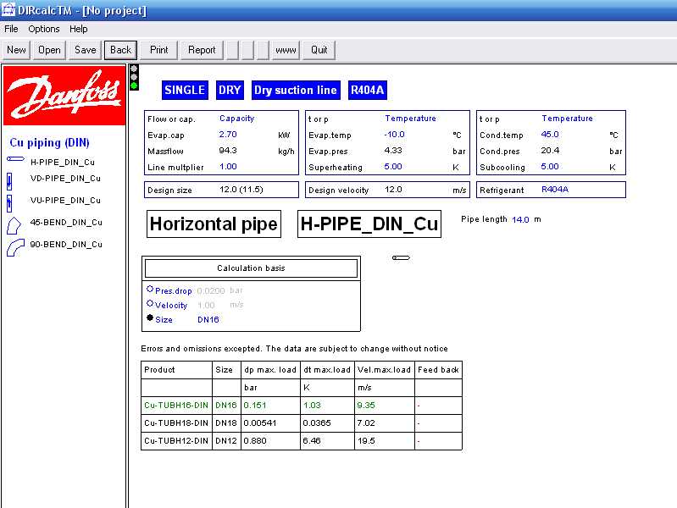This screenshot has width=677, height=508.
Task: Select the Pres.drop radio button
Action: [150, 289]
